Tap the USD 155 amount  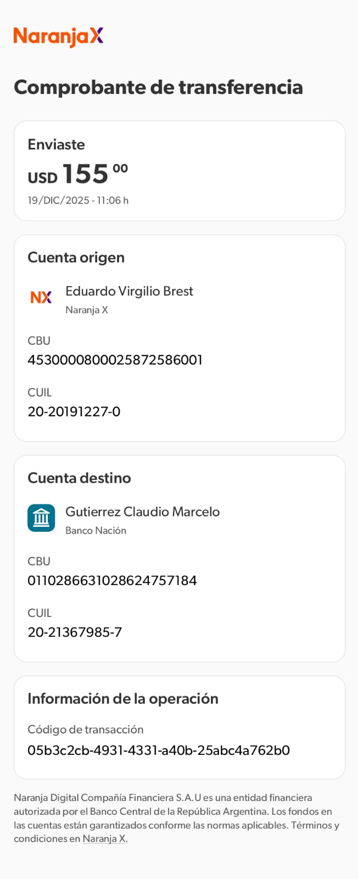click(x=77, y=174)
